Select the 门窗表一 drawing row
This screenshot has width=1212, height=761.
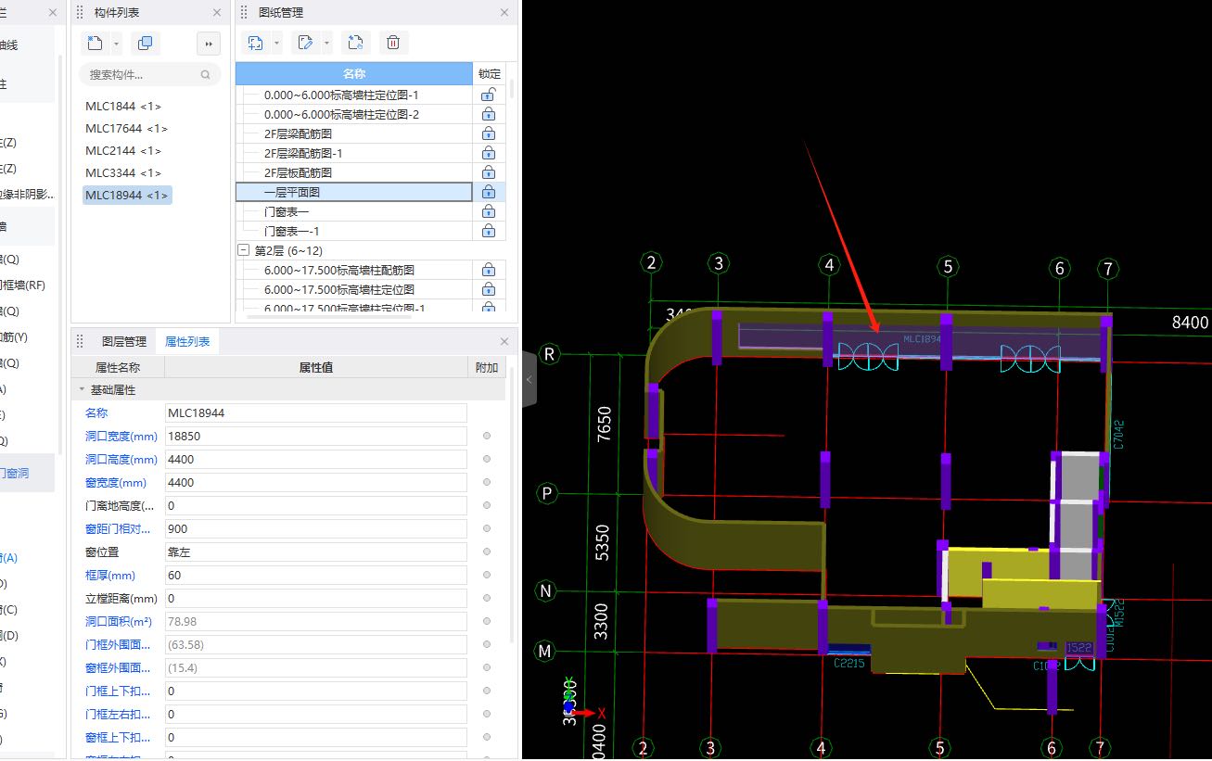click(x=354, y=211)
